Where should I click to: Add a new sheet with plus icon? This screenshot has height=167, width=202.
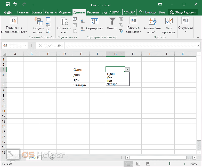point(52,157)
